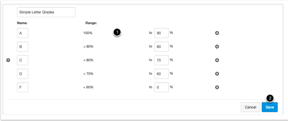Select the F grade name field
This screenshot has width=288, height=121.
[22, 87]
